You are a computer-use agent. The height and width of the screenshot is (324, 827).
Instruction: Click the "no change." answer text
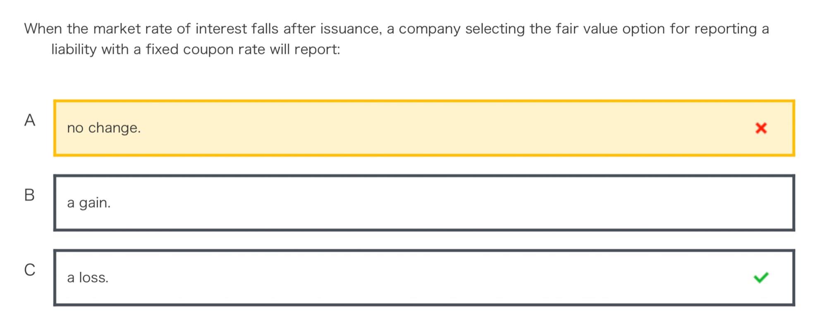(x=104, y=128)
